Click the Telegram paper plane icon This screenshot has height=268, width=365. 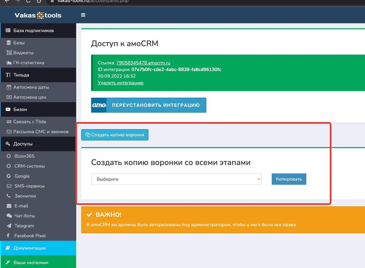point(9,226)
